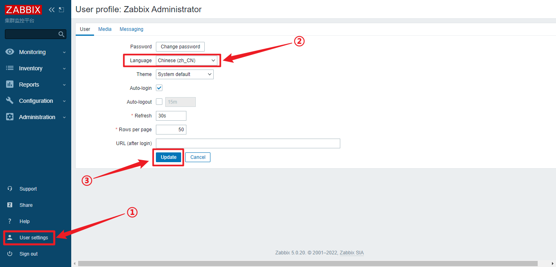
Task: Switch to the User tab
Action: (x=85, y=29)
